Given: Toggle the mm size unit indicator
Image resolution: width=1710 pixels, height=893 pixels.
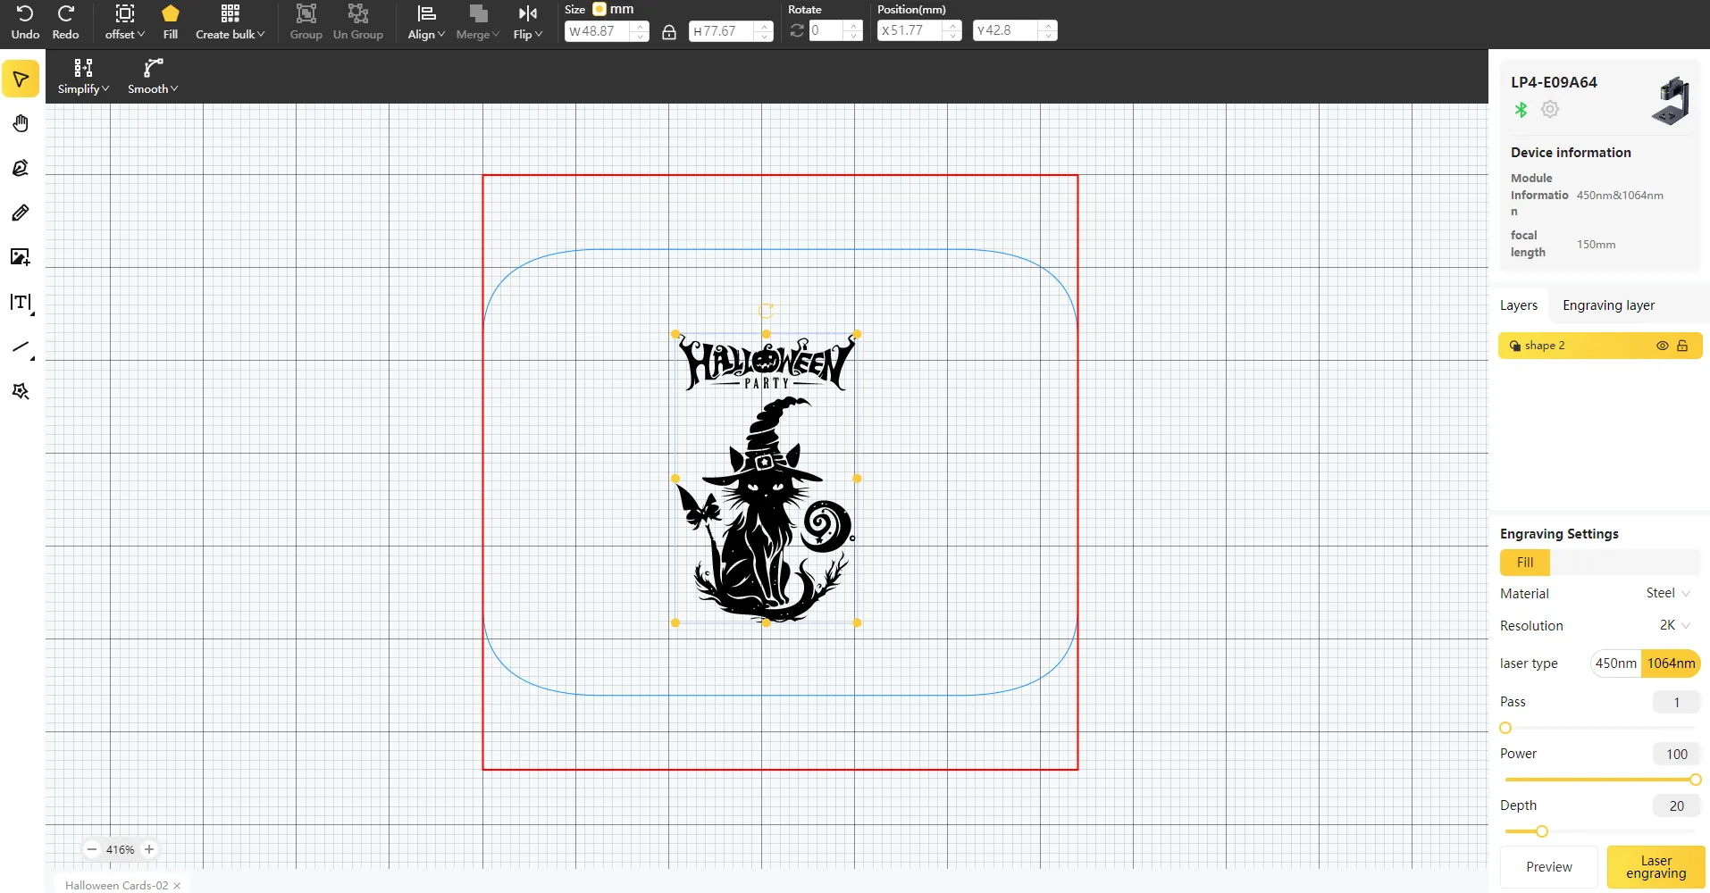Looking at the screenshot, I should pyautogui.click(x=599, y=9).
